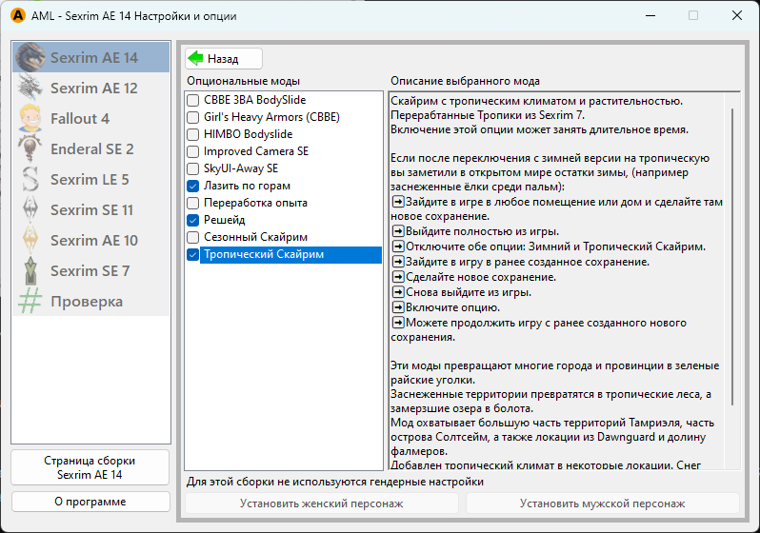Click the green back arrow icon
760x533 pixels.
tap(196, 58)
